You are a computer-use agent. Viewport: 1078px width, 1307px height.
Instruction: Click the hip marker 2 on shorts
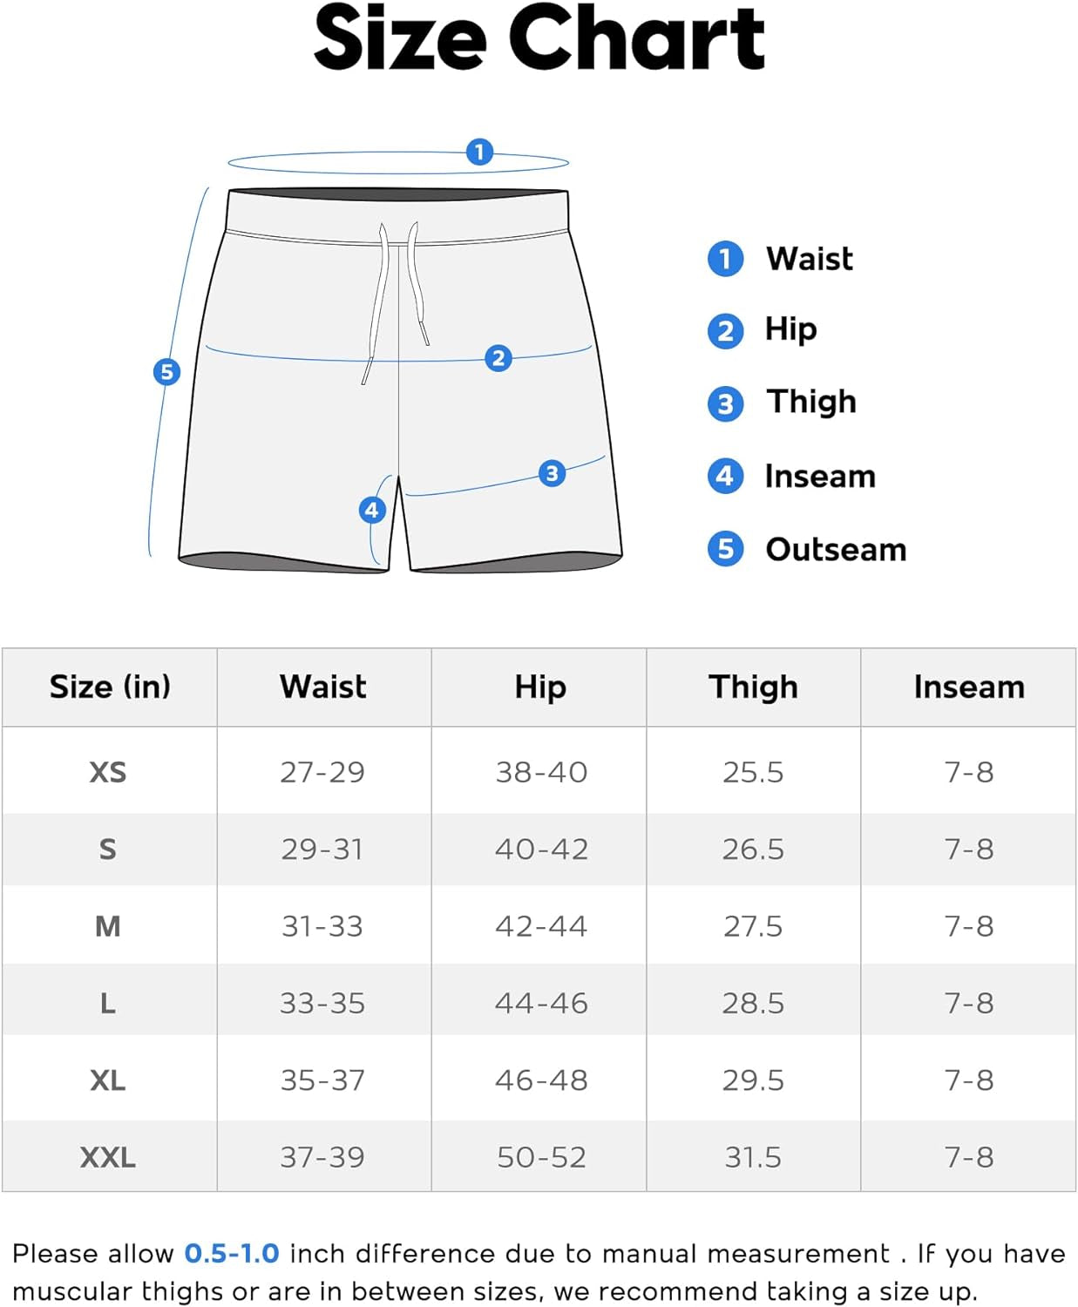click(x=498, y=358)
